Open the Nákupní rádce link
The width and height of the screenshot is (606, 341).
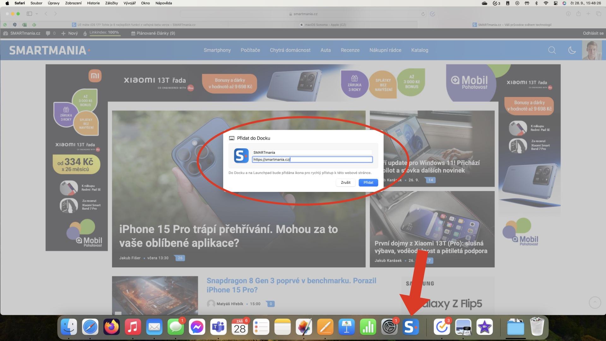(385, 50)
